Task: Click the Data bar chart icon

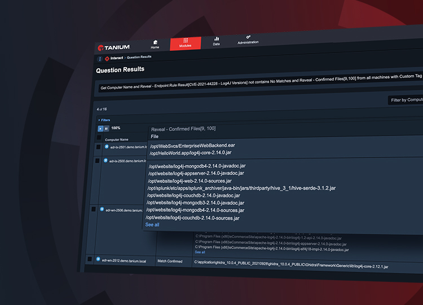Action: 217,38
